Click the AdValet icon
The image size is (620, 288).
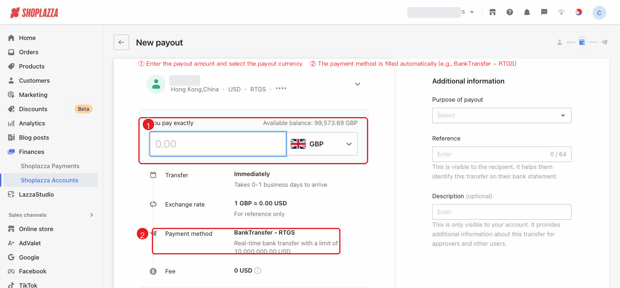click(x=11, y=243)
